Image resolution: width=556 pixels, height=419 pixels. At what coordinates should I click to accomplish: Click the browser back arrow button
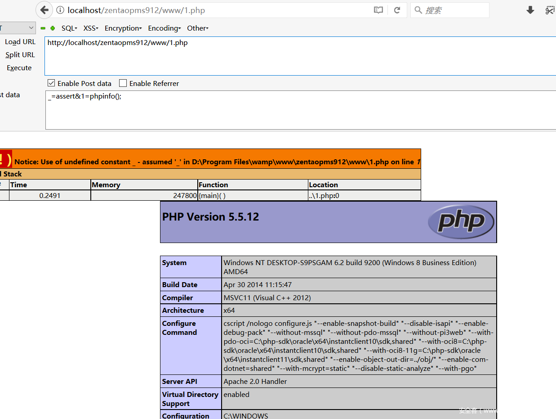tap(44, 10)
